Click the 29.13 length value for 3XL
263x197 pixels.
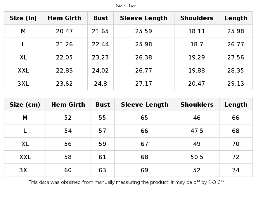coord(236,84)
